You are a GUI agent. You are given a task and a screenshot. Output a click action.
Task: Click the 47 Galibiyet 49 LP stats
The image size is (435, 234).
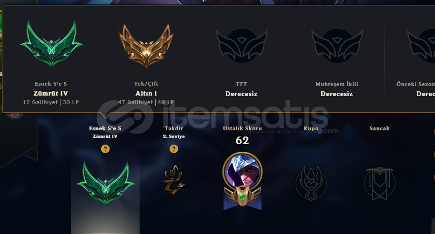click(146, 102)
